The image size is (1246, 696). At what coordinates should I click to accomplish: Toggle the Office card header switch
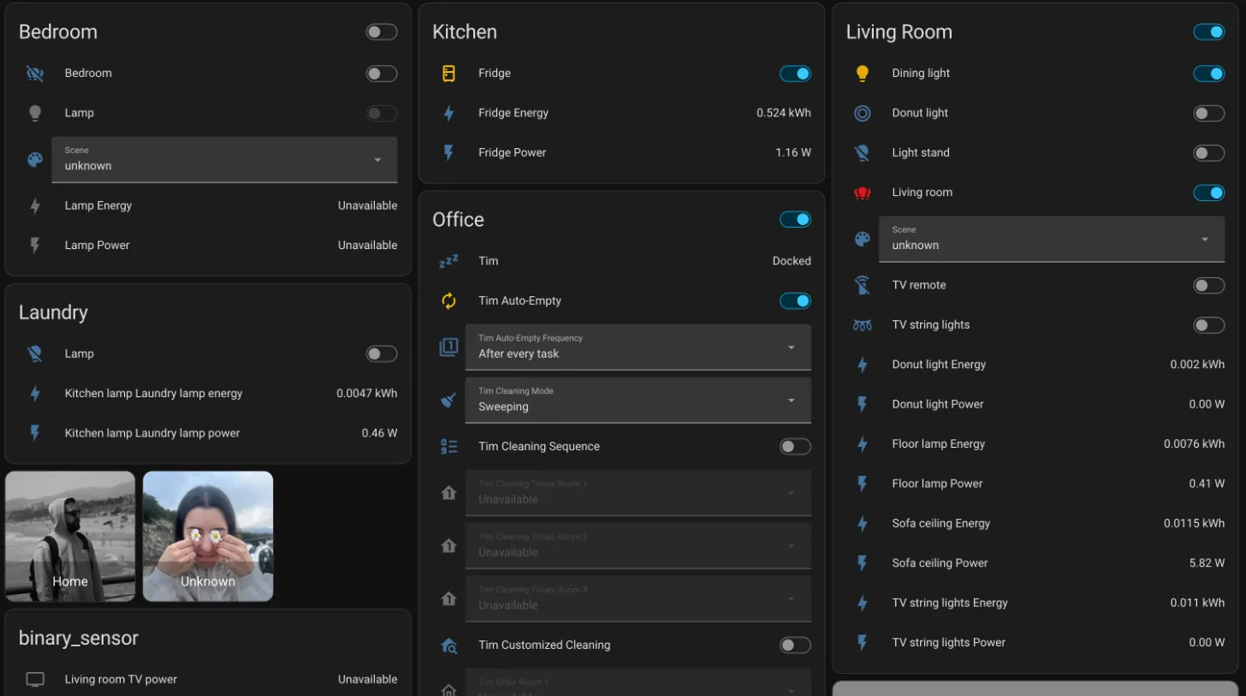tap(795, 219)
